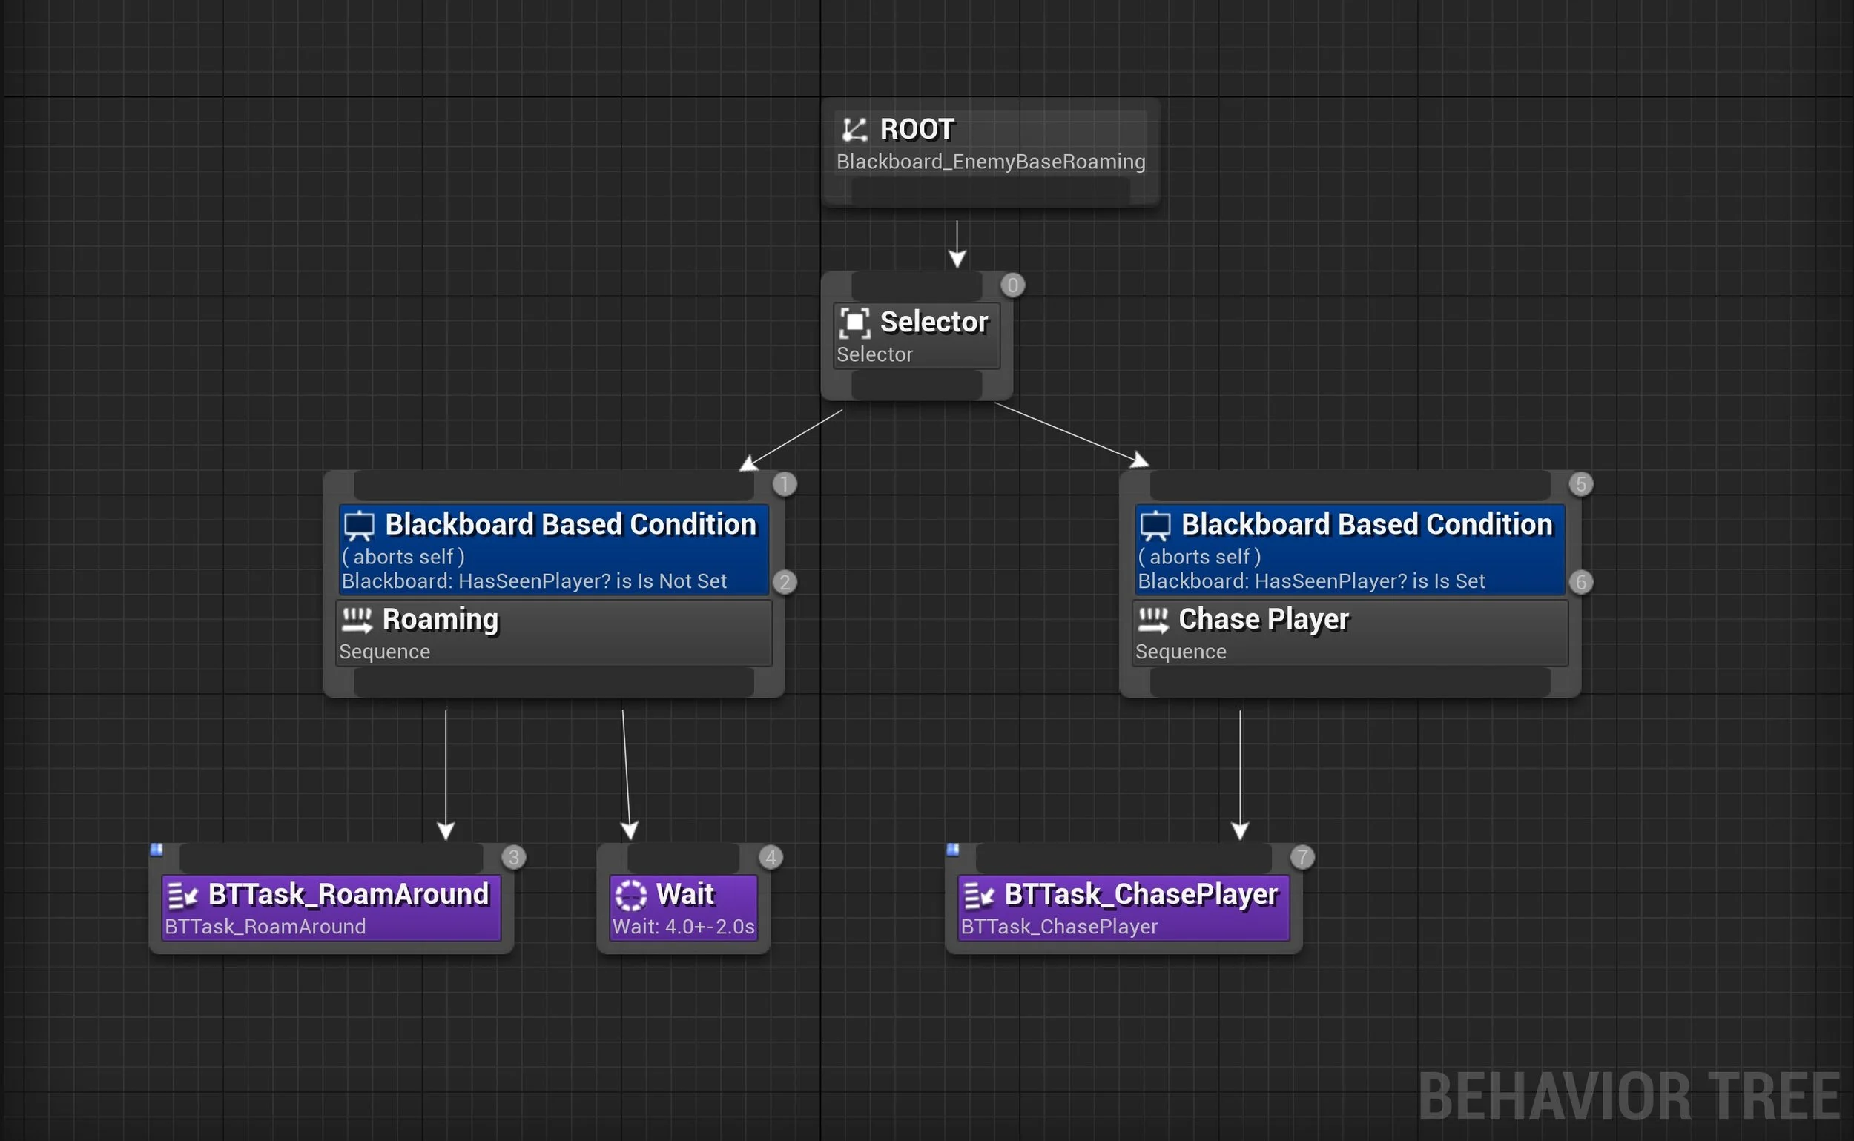This screenshot has height=1141, width=1854.
Task: Click the HasSeenPlayer Is Not Set decorator icon
Action: (360, 526)
